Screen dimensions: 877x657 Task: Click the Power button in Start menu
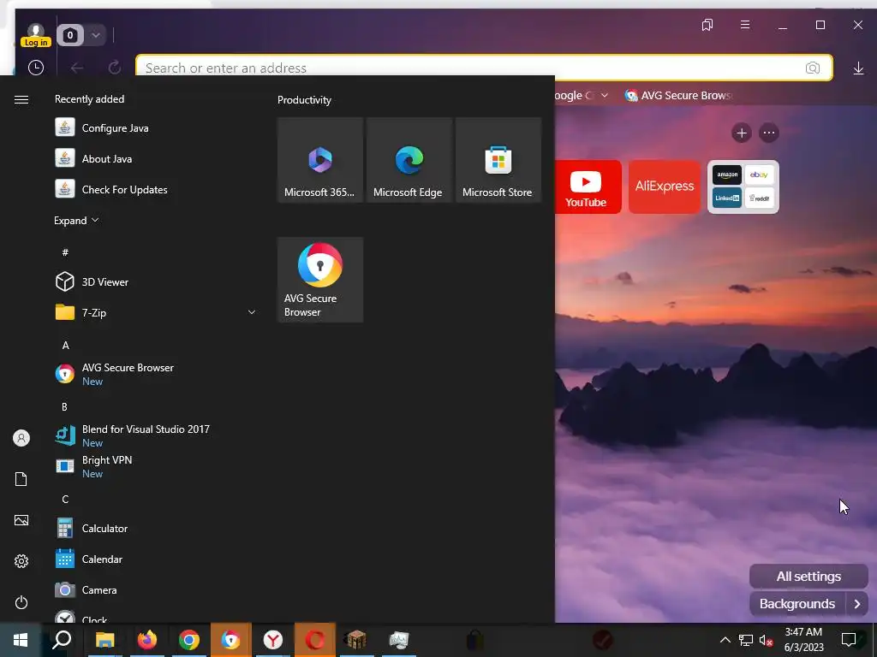tap(21, 602)
